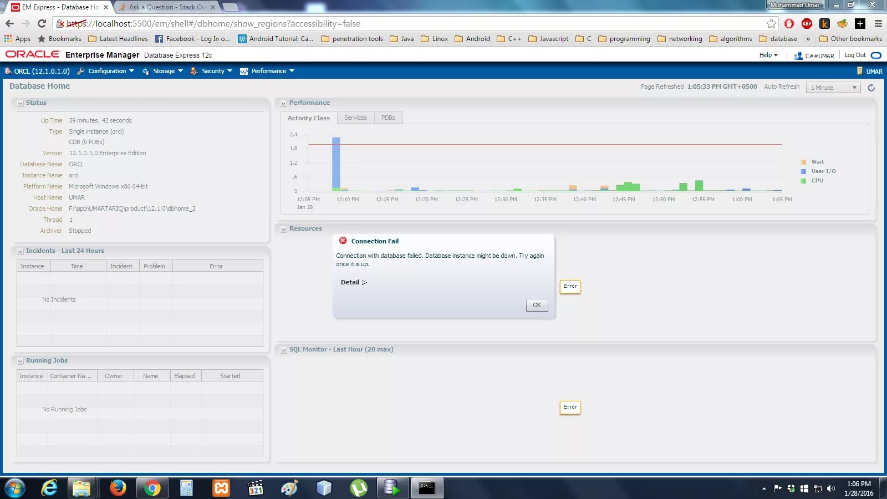Click the Windows Start orb

pos(15,488)
